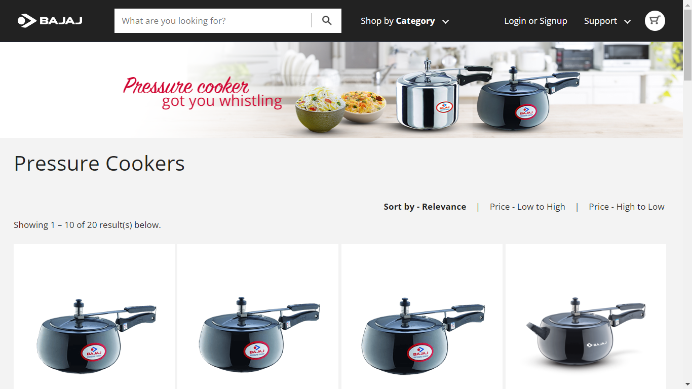The image size is (692, 389).
Task: Click the Pressure cooker promotional banner
Action: click(341, 90)
